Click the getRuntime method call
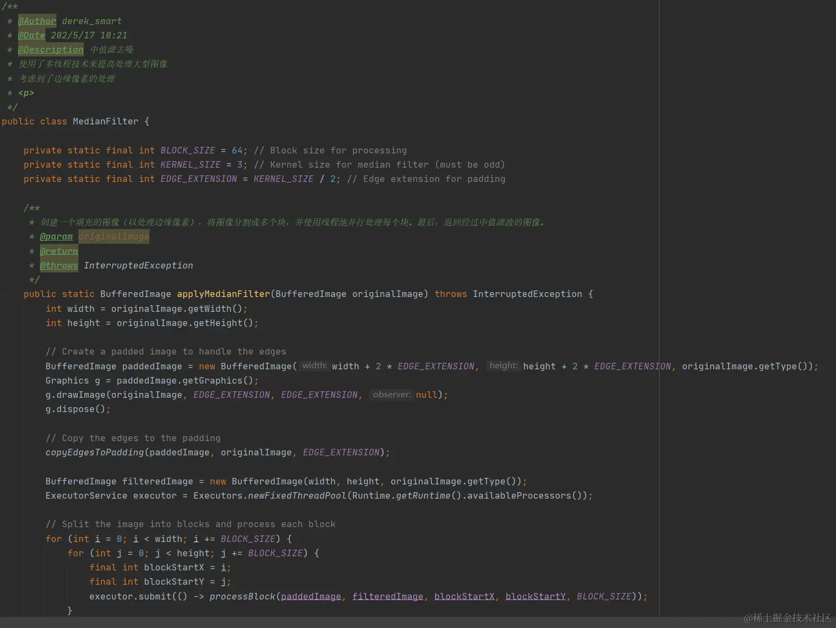The height and width of the screenshot is (628, 836). (423, 495)
